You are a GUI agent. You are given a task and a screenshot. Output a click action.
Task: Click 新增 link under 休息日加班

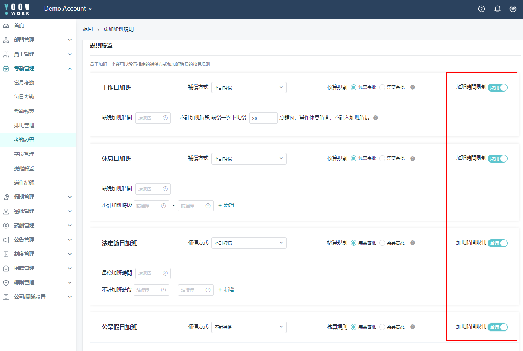226,205
